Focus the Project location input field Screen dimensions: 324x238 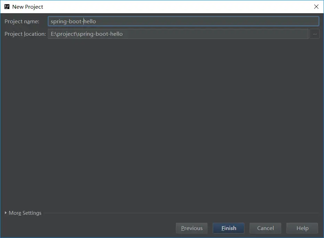point(178,34)
